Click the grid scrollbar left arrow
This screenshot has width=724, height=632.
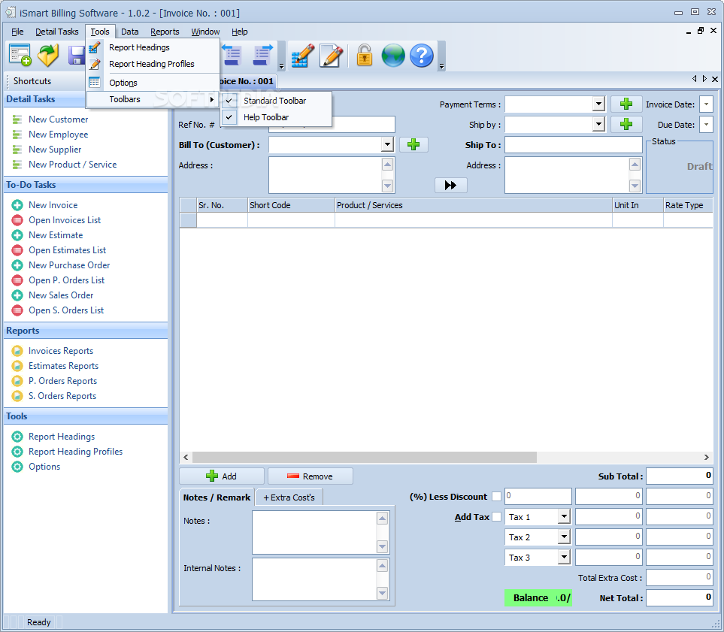pyautogui.click(x=186, y=457)
